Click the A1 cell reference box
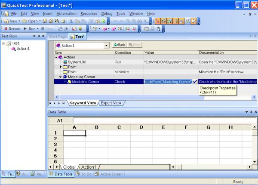258x185 pixels. point(60,120)
